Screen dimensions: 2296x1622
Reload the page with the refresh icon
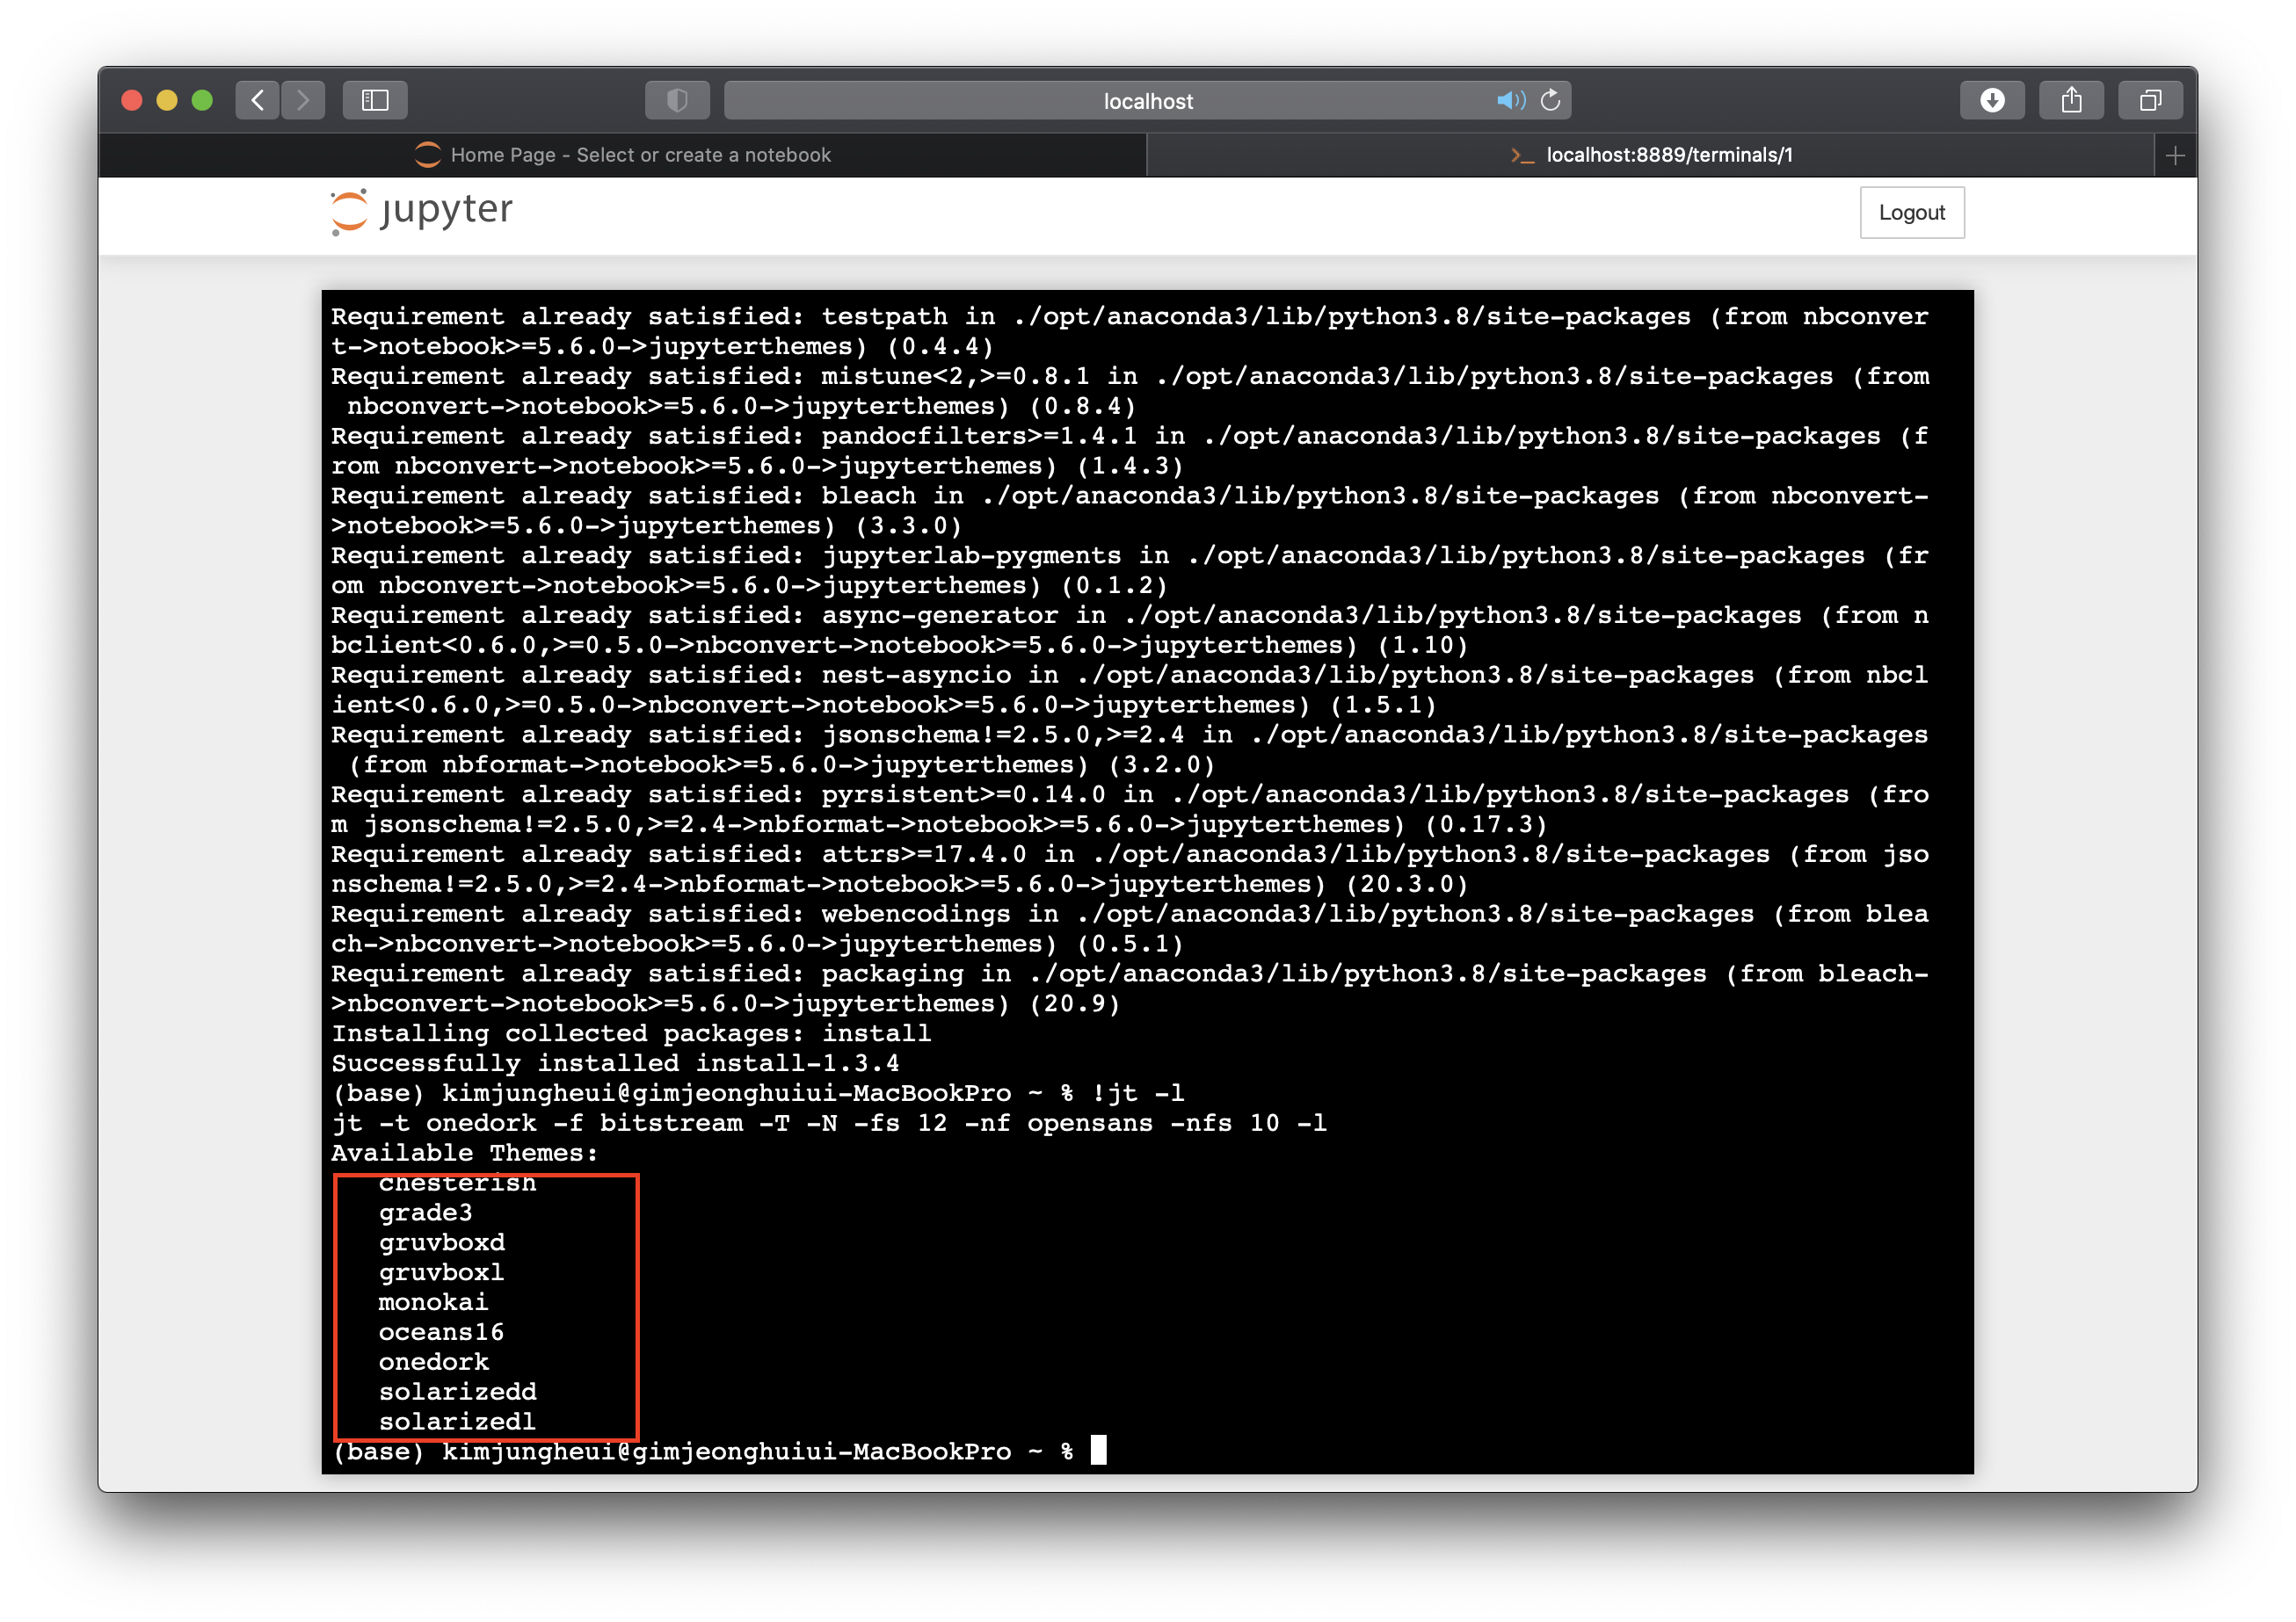[1550, 100]
